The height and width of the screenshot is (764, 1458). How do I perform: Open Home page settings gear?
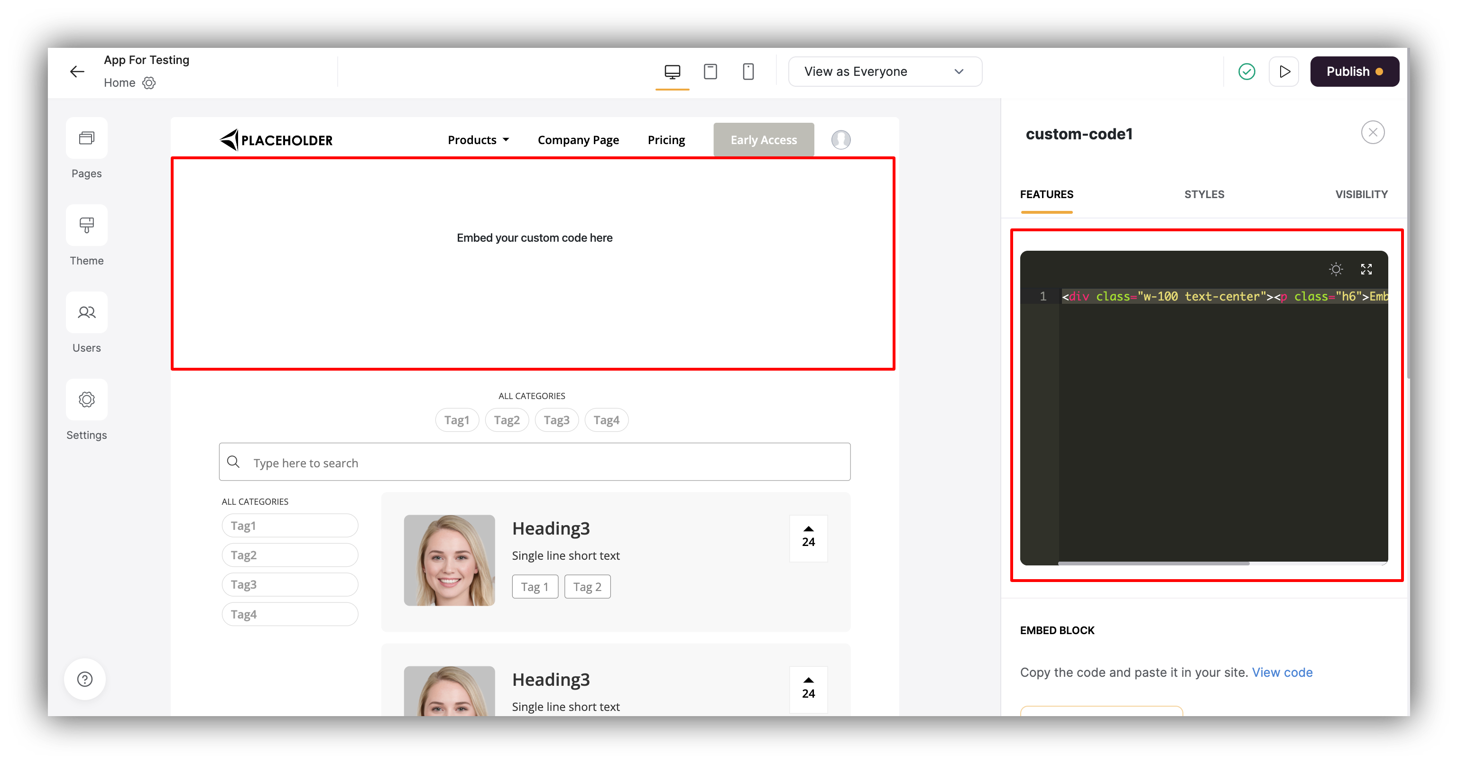pyautogui.click(x=149, y=82)
